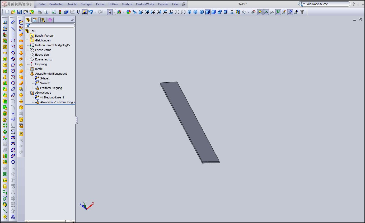Collapse the Abwicklung1 feature
Screen dimensions: 365x223
27,93
